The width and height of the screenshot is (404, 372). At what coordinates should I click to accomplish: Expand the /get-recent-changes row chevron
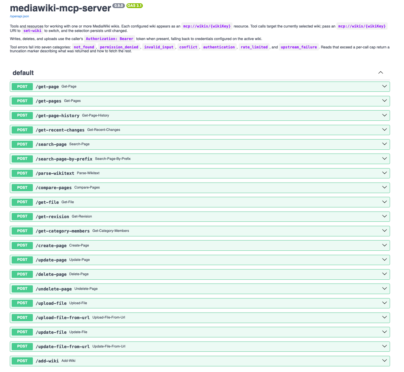click(385, 130)
